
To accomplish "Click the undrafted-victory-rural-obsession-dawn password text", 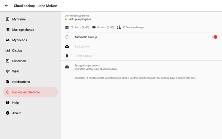I will point(96,69).
